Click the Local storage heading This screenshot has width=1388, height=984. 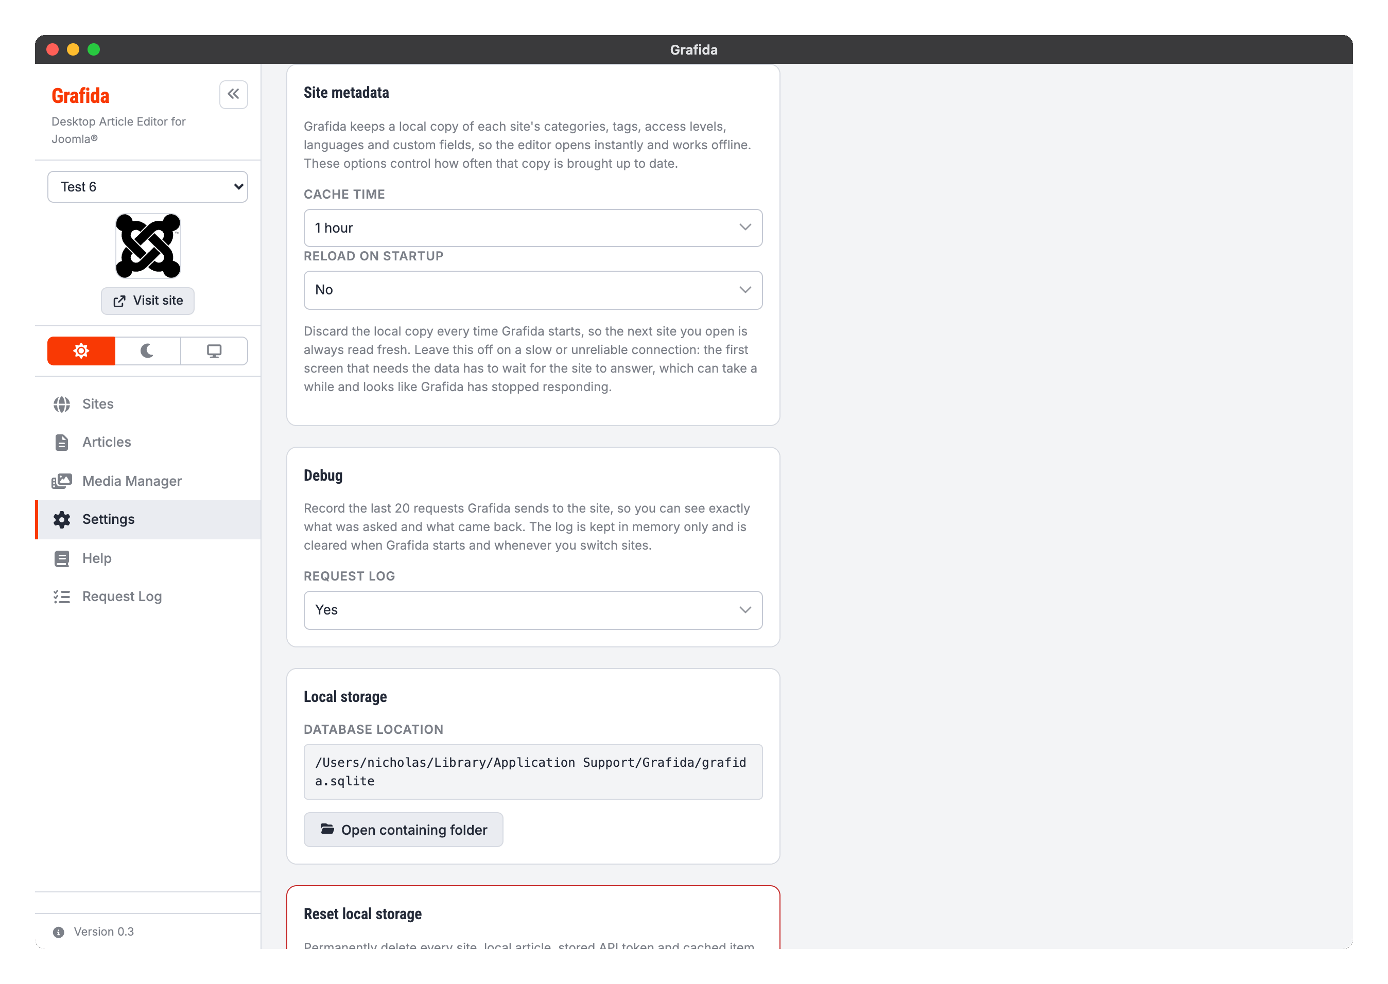pos(345,697)
